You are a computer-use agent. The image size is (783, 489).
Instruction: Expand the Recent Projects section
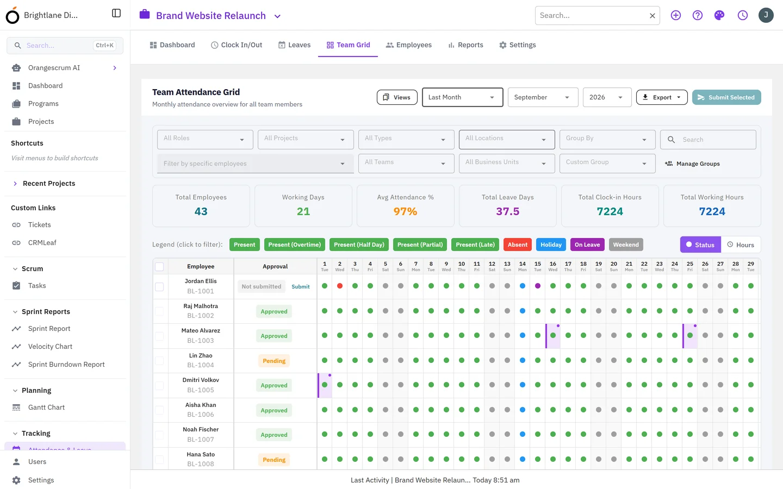pos(15,184)
